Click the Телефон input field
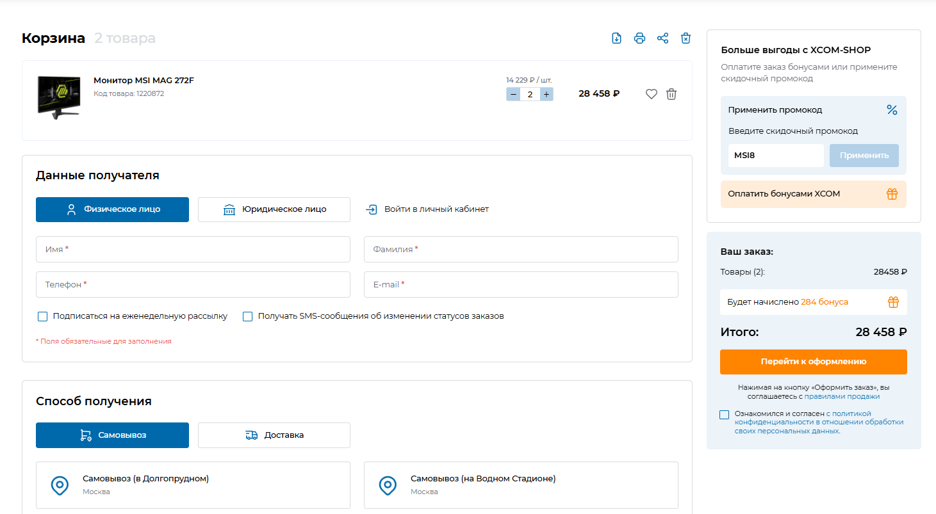This screenshot has width=936, height=514. coord(193,284)
